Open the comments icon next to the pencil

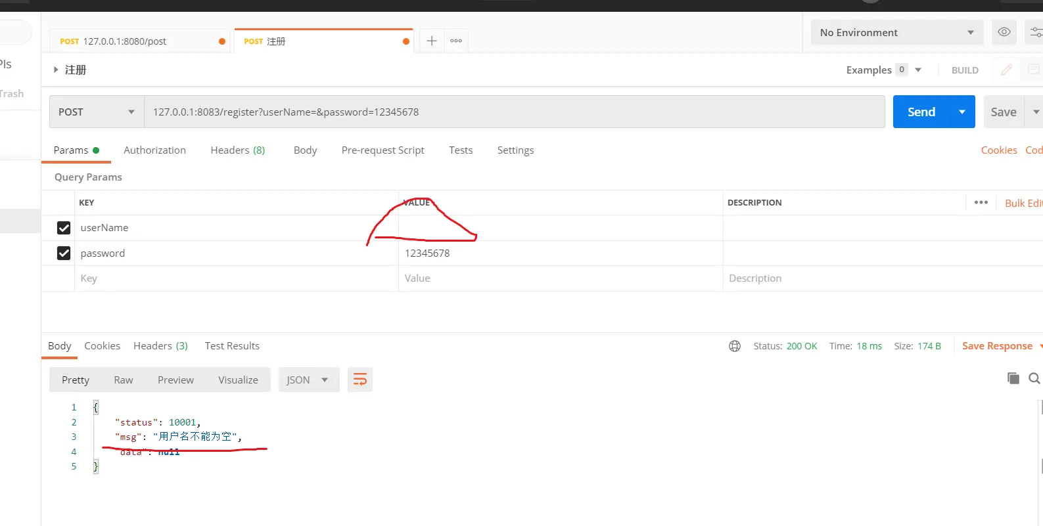click(x=1033, y=70)
